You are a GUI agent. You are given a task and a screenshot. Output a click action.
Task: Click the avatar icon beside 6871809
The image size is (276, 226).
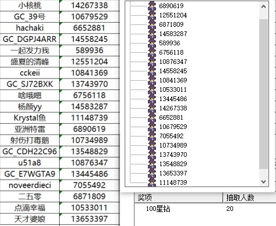click(x=152, y=24)
